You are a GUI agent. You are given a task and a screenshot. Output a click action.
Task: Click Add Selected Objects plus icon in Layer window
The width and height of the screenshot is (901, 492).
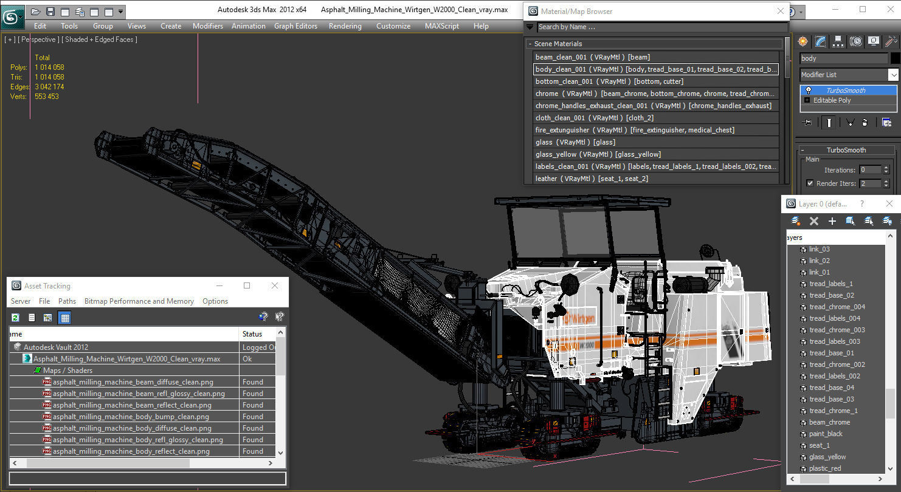832,221
